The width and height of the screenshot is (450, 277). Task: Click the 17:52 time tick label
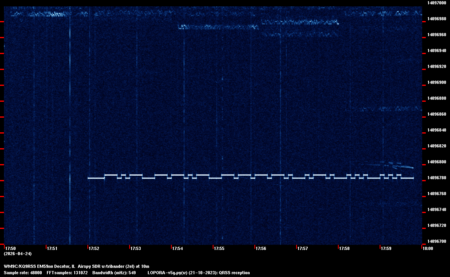click(x=94, y=248)
